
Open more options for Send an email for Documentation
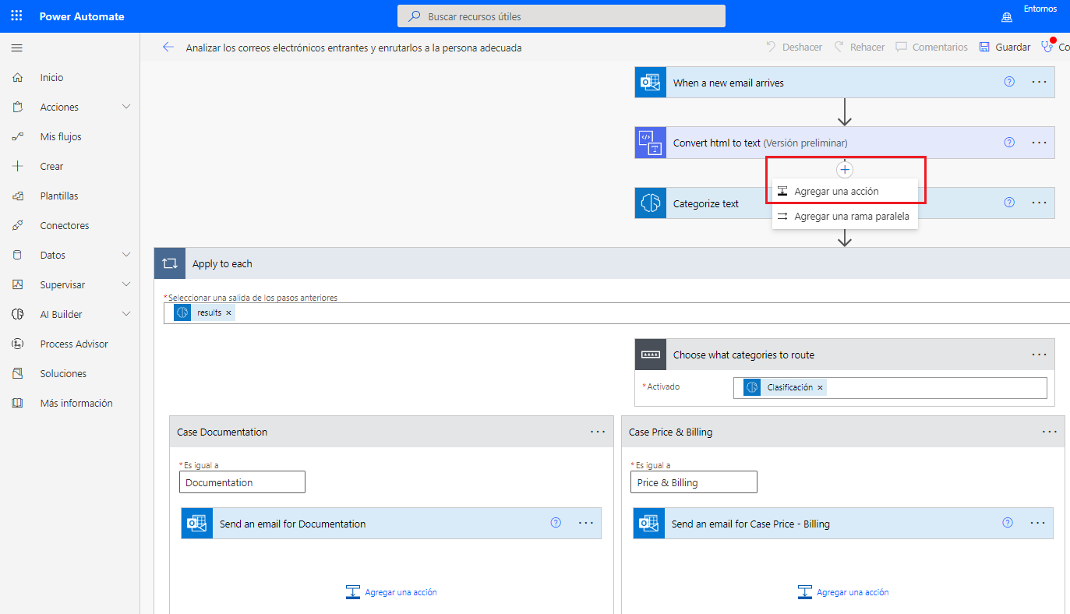pos(586,523)
